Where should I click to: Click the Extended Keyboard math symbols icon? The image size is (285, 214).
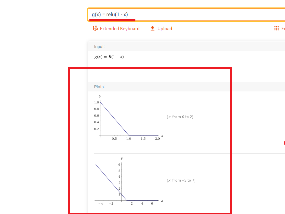point(95,29)
